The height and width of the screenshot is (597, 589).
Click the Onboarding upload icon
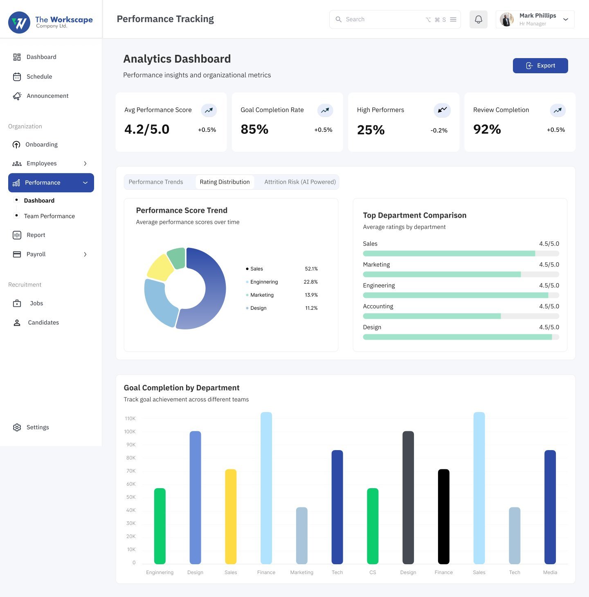[x=16, y=144]
